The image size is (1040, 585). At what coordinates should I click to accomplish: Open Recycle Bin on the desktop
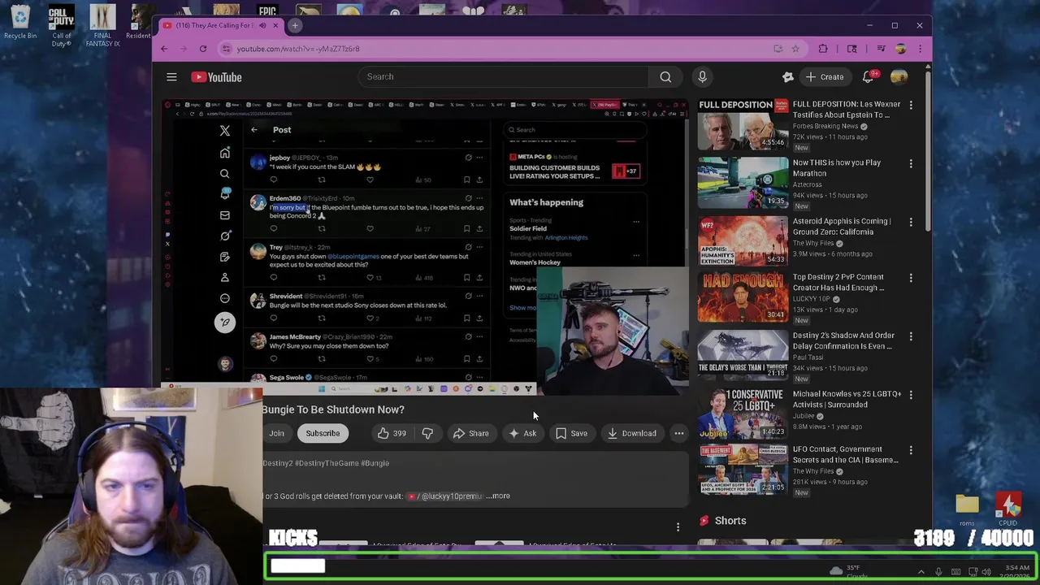click(x=19, y=22)
